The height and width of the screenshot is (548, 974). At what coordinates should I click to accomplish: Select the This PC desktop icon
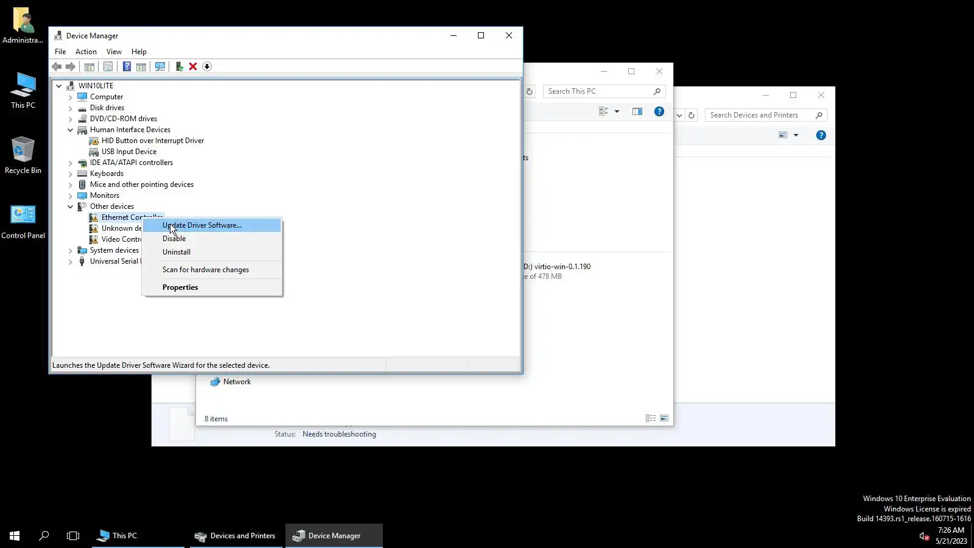(x=23, y=90)
